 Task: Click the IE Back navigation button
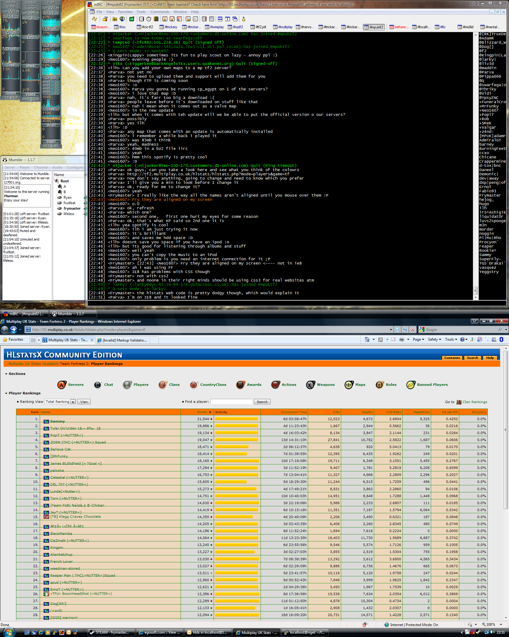pyautogui.click(x=5, y=329)
